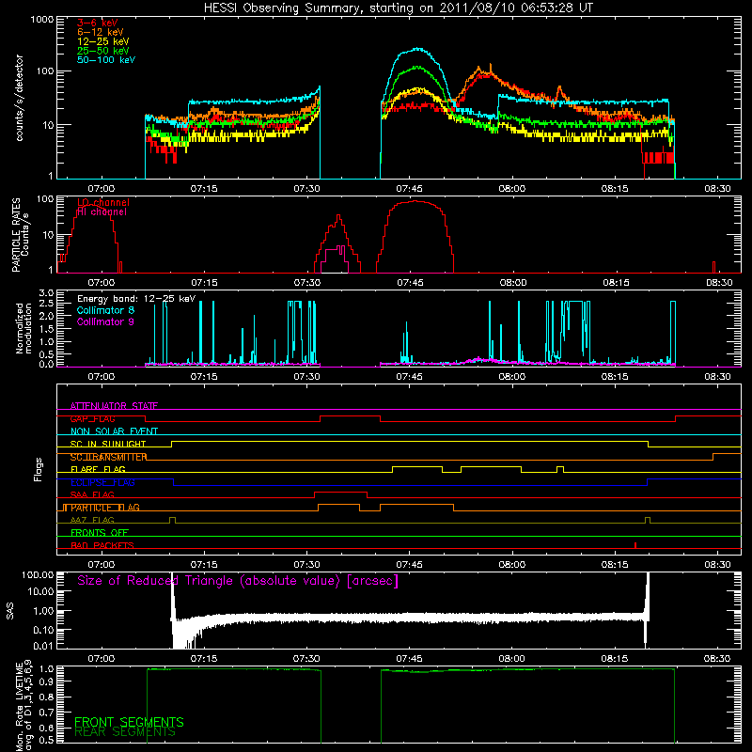Select the red 3-6 keV legend entry

97,23
